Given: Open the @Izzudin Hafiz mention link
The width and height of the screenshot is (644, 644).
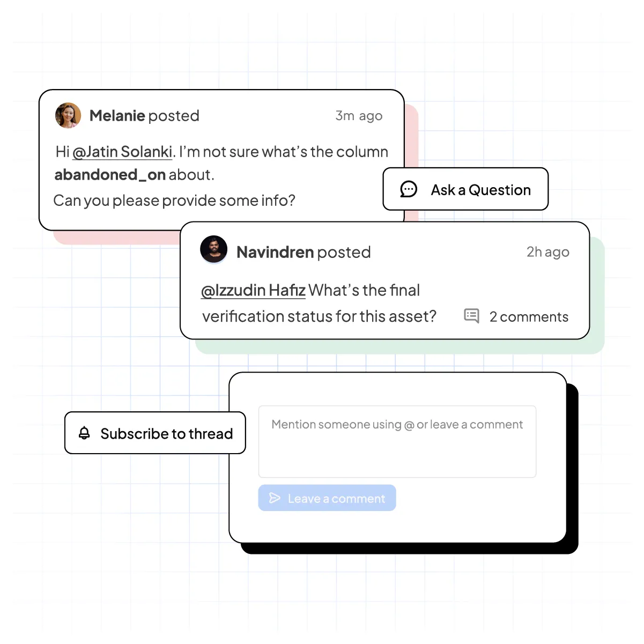Looking at the screenshot, I should (253, 290).
